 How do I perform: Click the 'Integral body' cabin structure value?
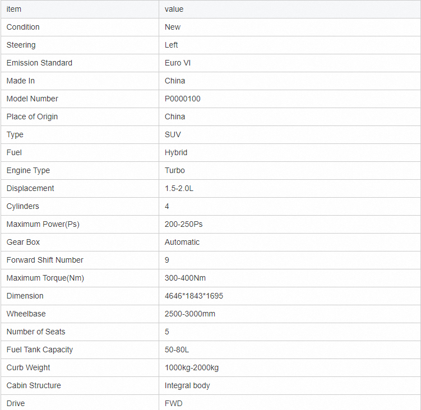pos(187,385)
